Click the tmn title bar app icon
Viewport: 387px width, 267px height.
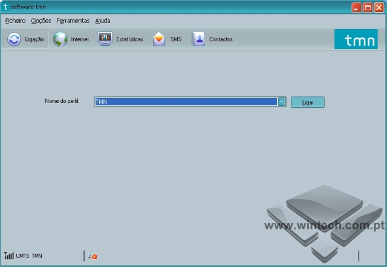(x=5, y=7)
